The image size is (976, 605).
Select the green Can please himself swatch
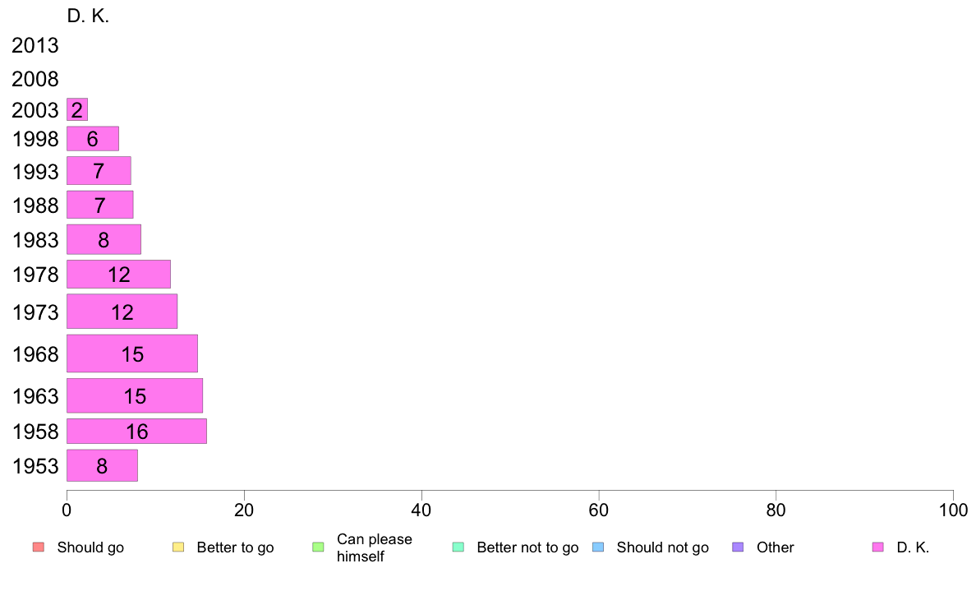[x=318, y=547]
